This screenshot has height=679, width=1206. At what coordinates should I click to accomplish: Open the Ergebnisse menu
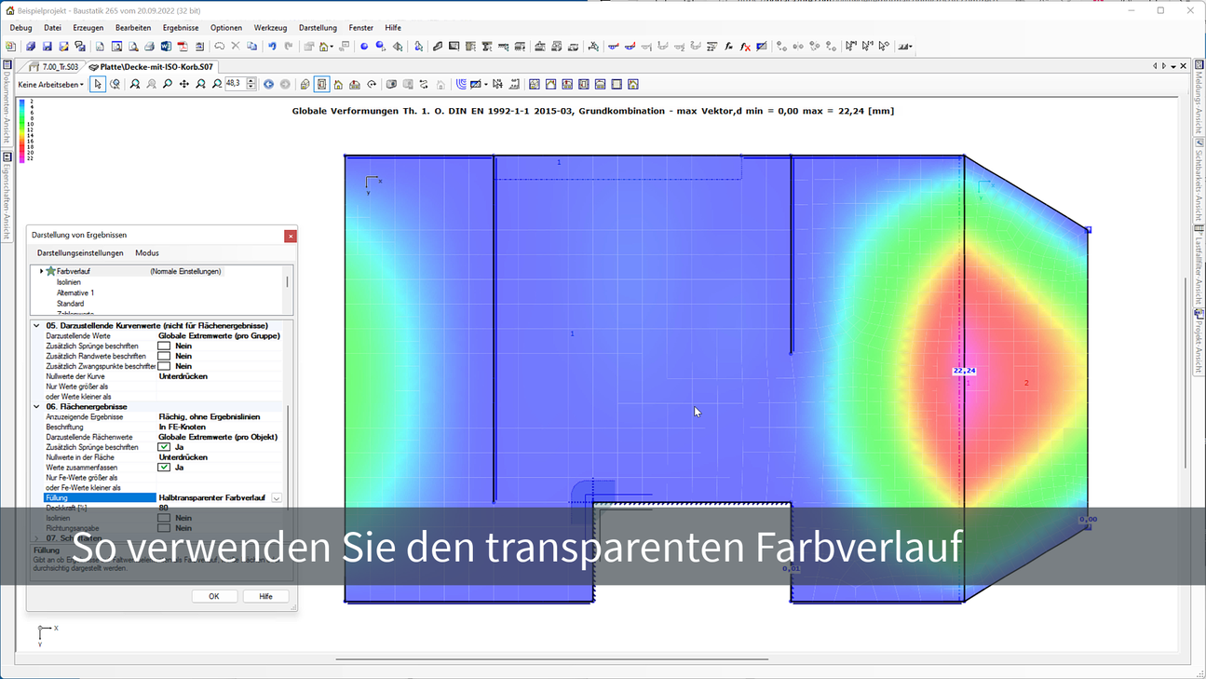pyautogui.click(x=181, y=28)
